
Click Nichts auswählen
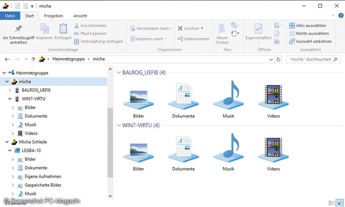tap(309, 33)
